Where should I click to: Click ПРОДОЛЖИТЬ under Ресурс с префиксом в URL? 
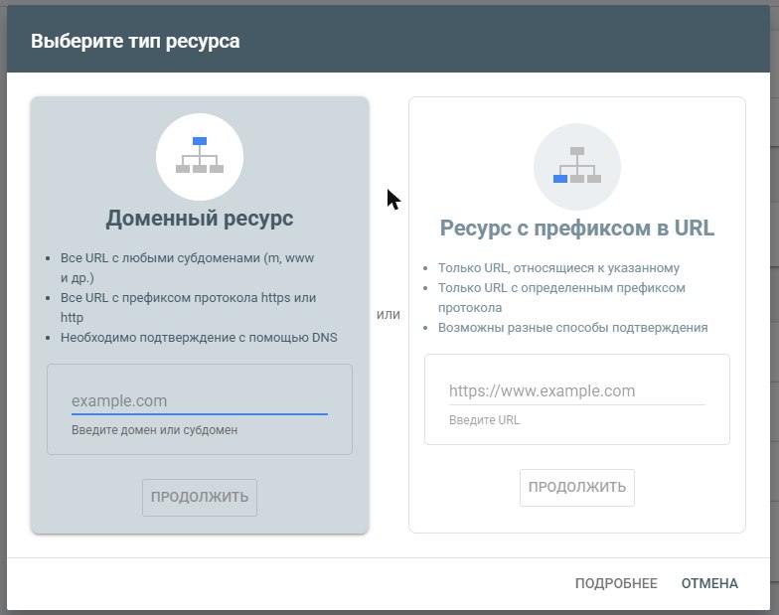coord(576,487)
